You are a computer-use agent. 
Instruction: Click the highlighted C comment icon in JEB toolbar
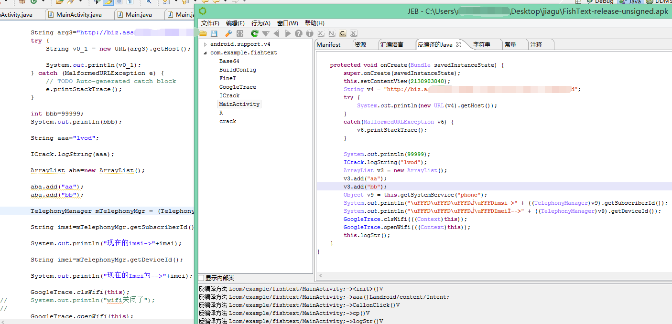tap(343, 33)
